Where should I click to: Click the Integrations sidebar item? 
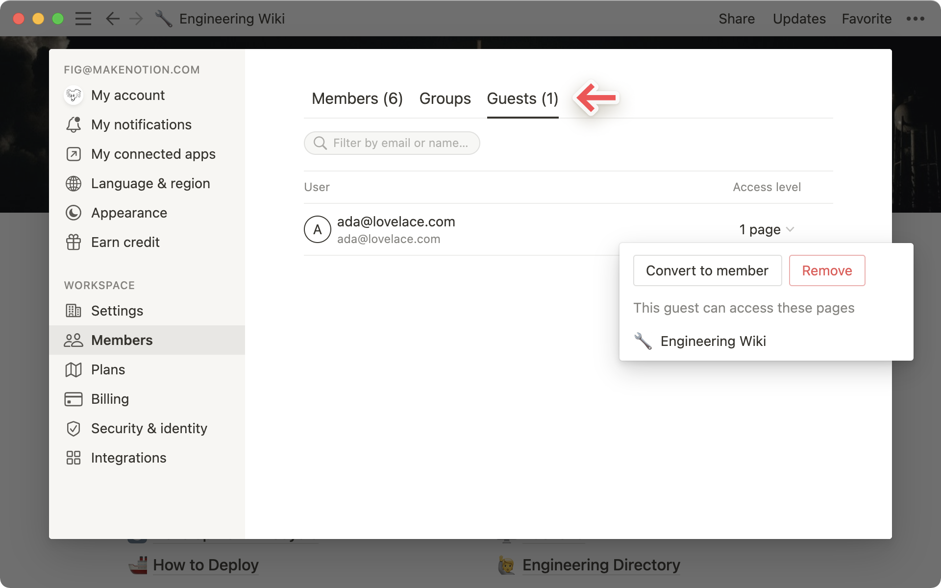129,457
